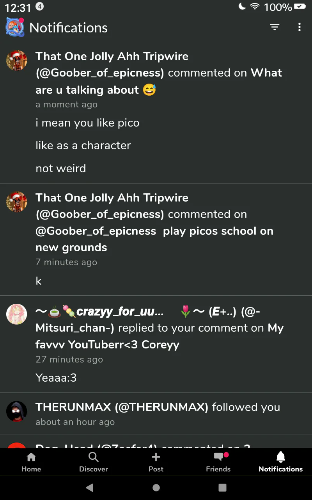
Task: Tap Tripwire's avatar on newest notification
Action: click(x=17, y=61)
